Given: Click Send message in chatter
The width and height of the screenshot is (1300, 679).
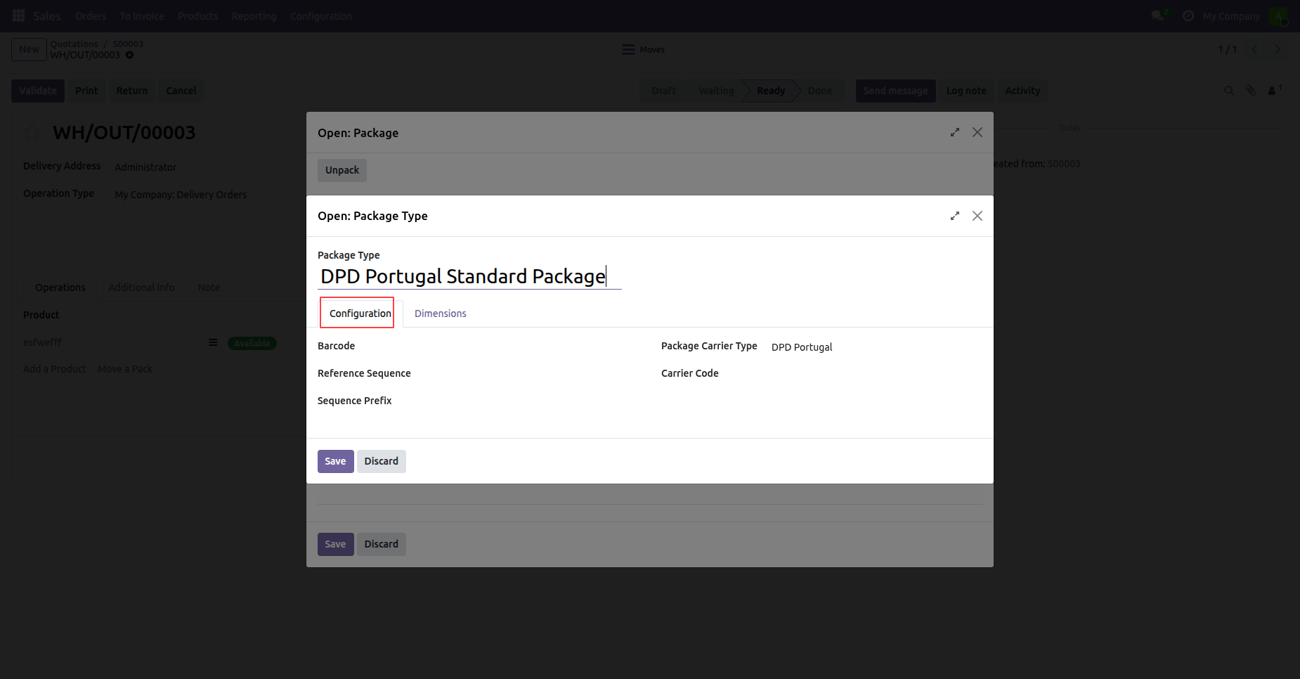Looking at the screenshot, I should point(895,91).
